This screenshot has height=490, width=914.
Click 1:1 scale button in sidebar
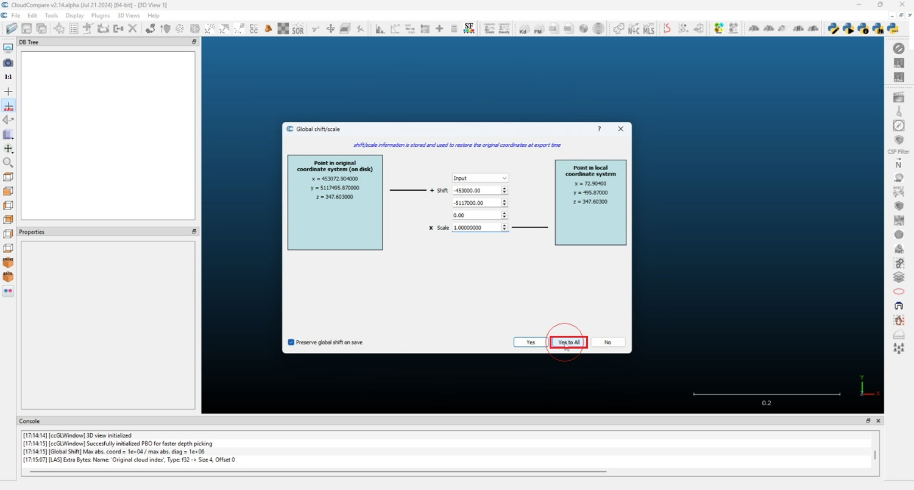(x=8, y=77)
